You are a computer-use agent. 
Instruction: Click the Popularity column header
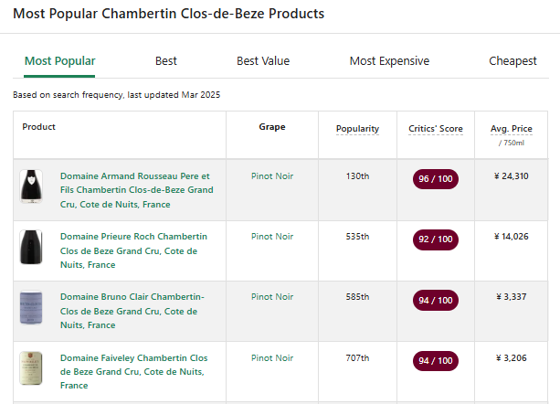pyautogui.click(x=357, y=129)
